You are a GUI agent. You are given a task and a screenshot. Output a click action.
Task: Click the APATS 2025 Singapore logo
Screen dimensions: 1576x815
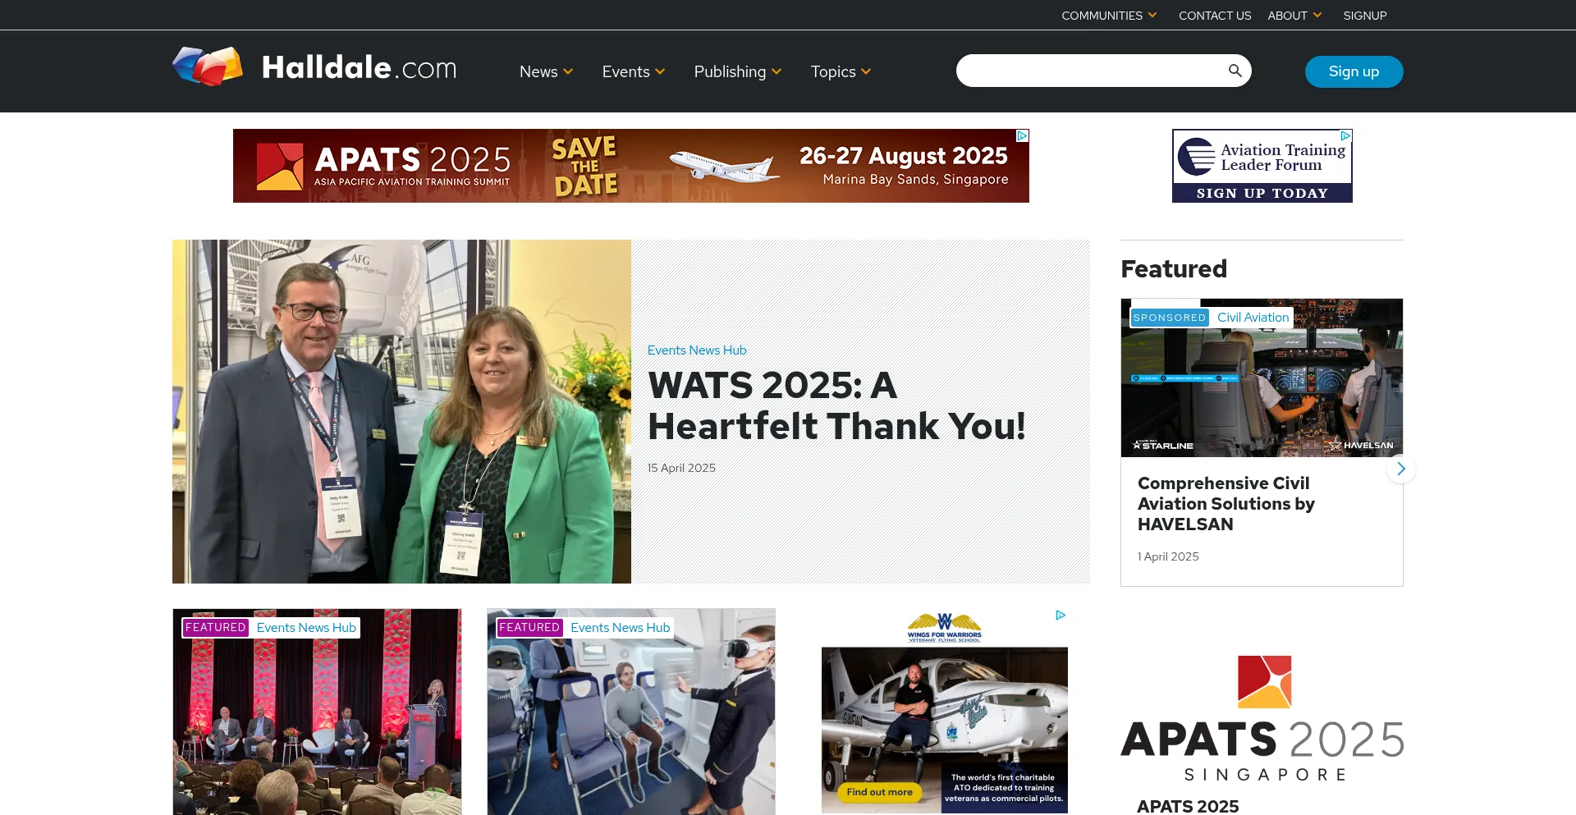point(1262,718)
